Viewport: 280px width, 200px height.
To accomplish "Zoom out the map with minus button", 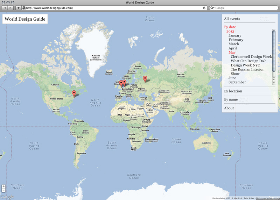I will 3,190.
